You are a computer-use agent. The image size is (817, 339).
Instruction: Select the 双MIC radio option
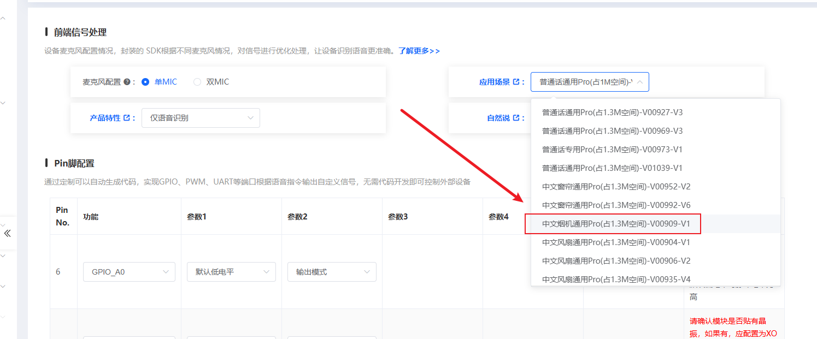pyautogui.click(x=197, y=82)
